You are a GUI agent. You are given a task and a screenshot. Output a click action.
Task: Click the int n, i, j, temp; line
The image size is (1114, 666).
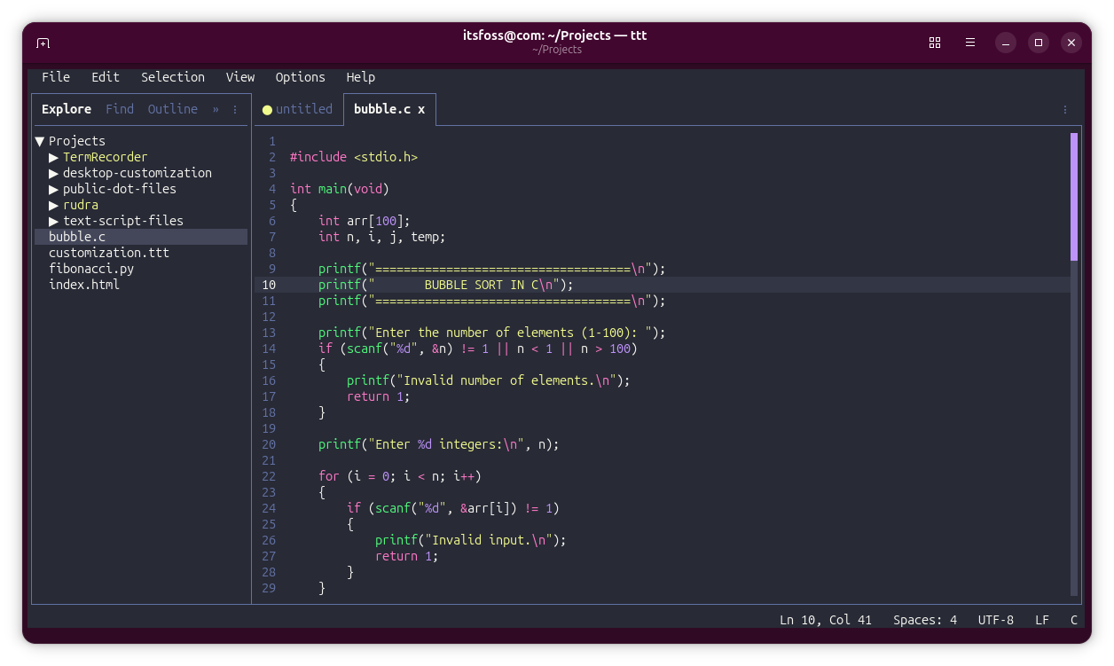click(382, 237)
